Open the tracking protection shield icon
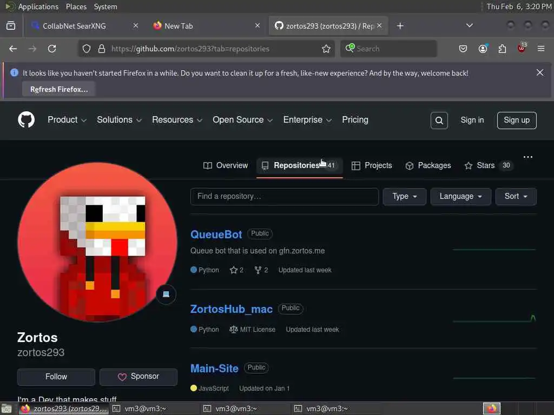Image resolution: width=554 pixels, height=415 pixels. pyautogui.click(x=87, y=49)
